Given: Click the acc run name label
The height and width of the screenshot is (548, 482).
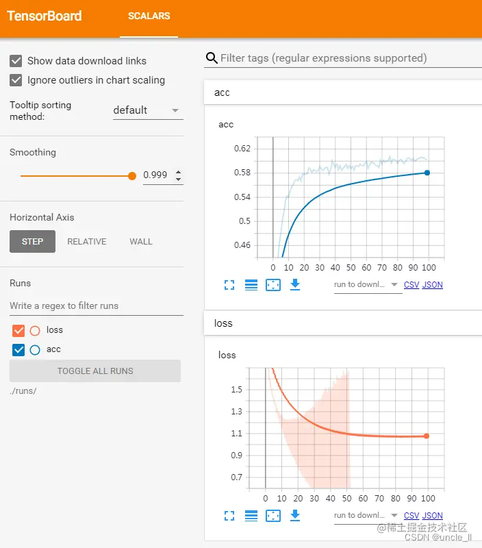Looking at the screenshot, I should click(54, 349).
